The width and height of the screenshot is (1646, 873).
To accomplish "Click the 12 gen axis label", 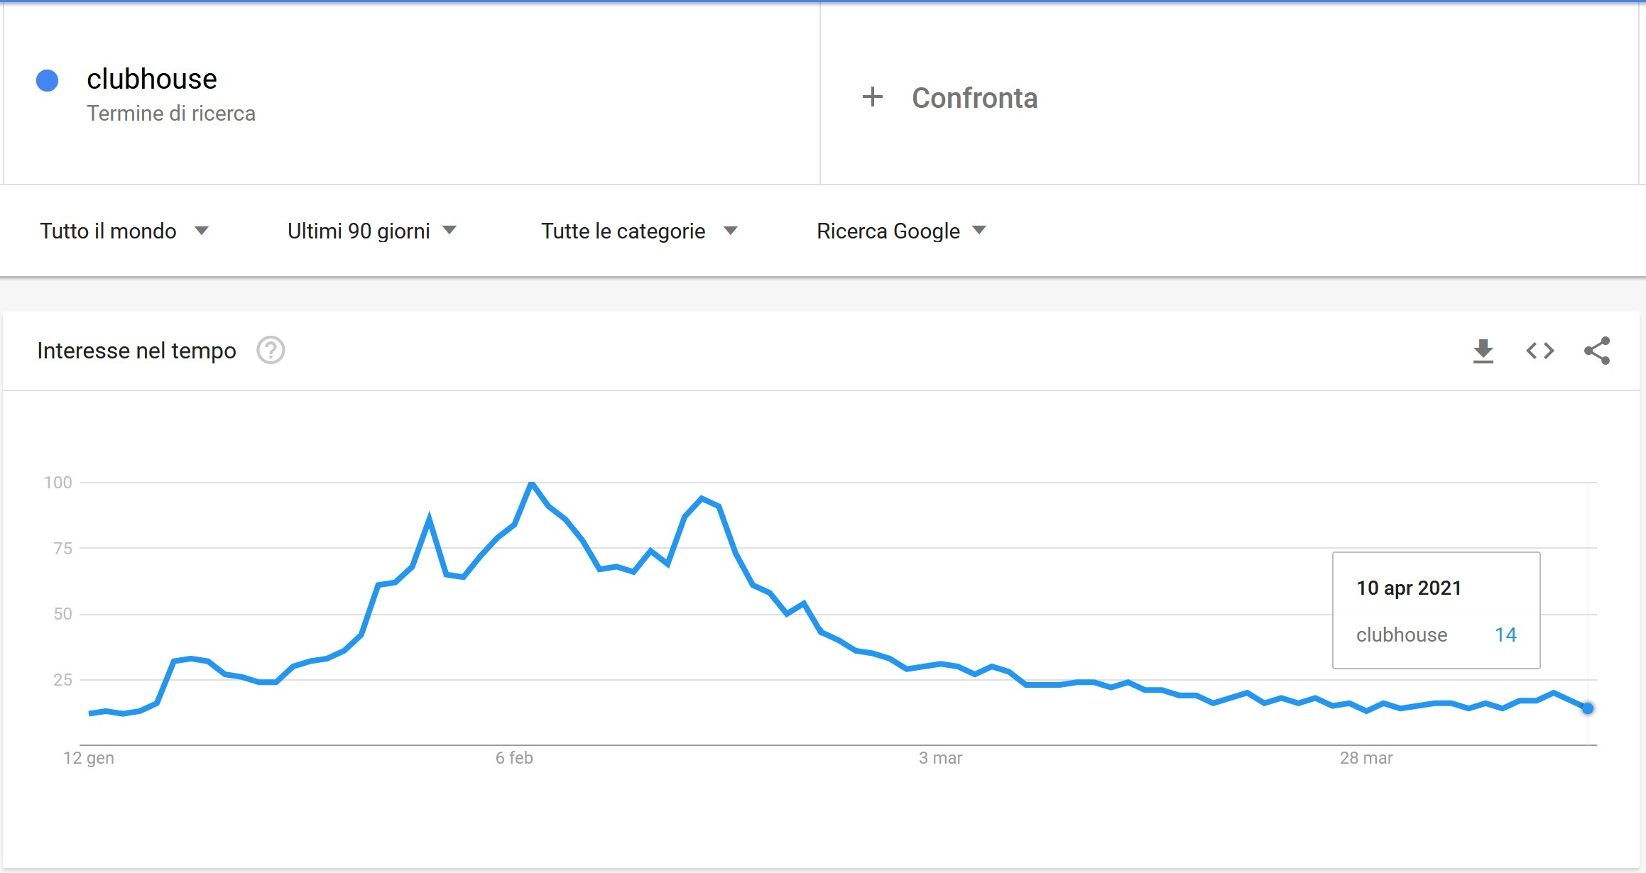I will pos(89,758).
